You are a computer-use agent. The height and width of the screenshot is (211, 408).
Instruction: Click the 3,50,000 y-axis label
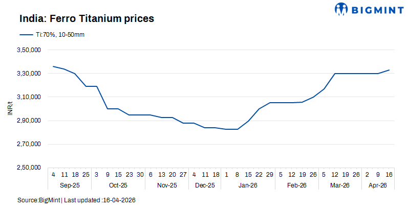(x=29, y=50)
